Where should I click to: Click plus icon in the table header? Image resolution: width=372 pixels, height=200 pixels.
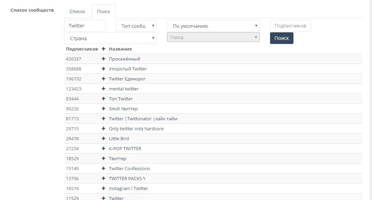click(x=103, y=49)
